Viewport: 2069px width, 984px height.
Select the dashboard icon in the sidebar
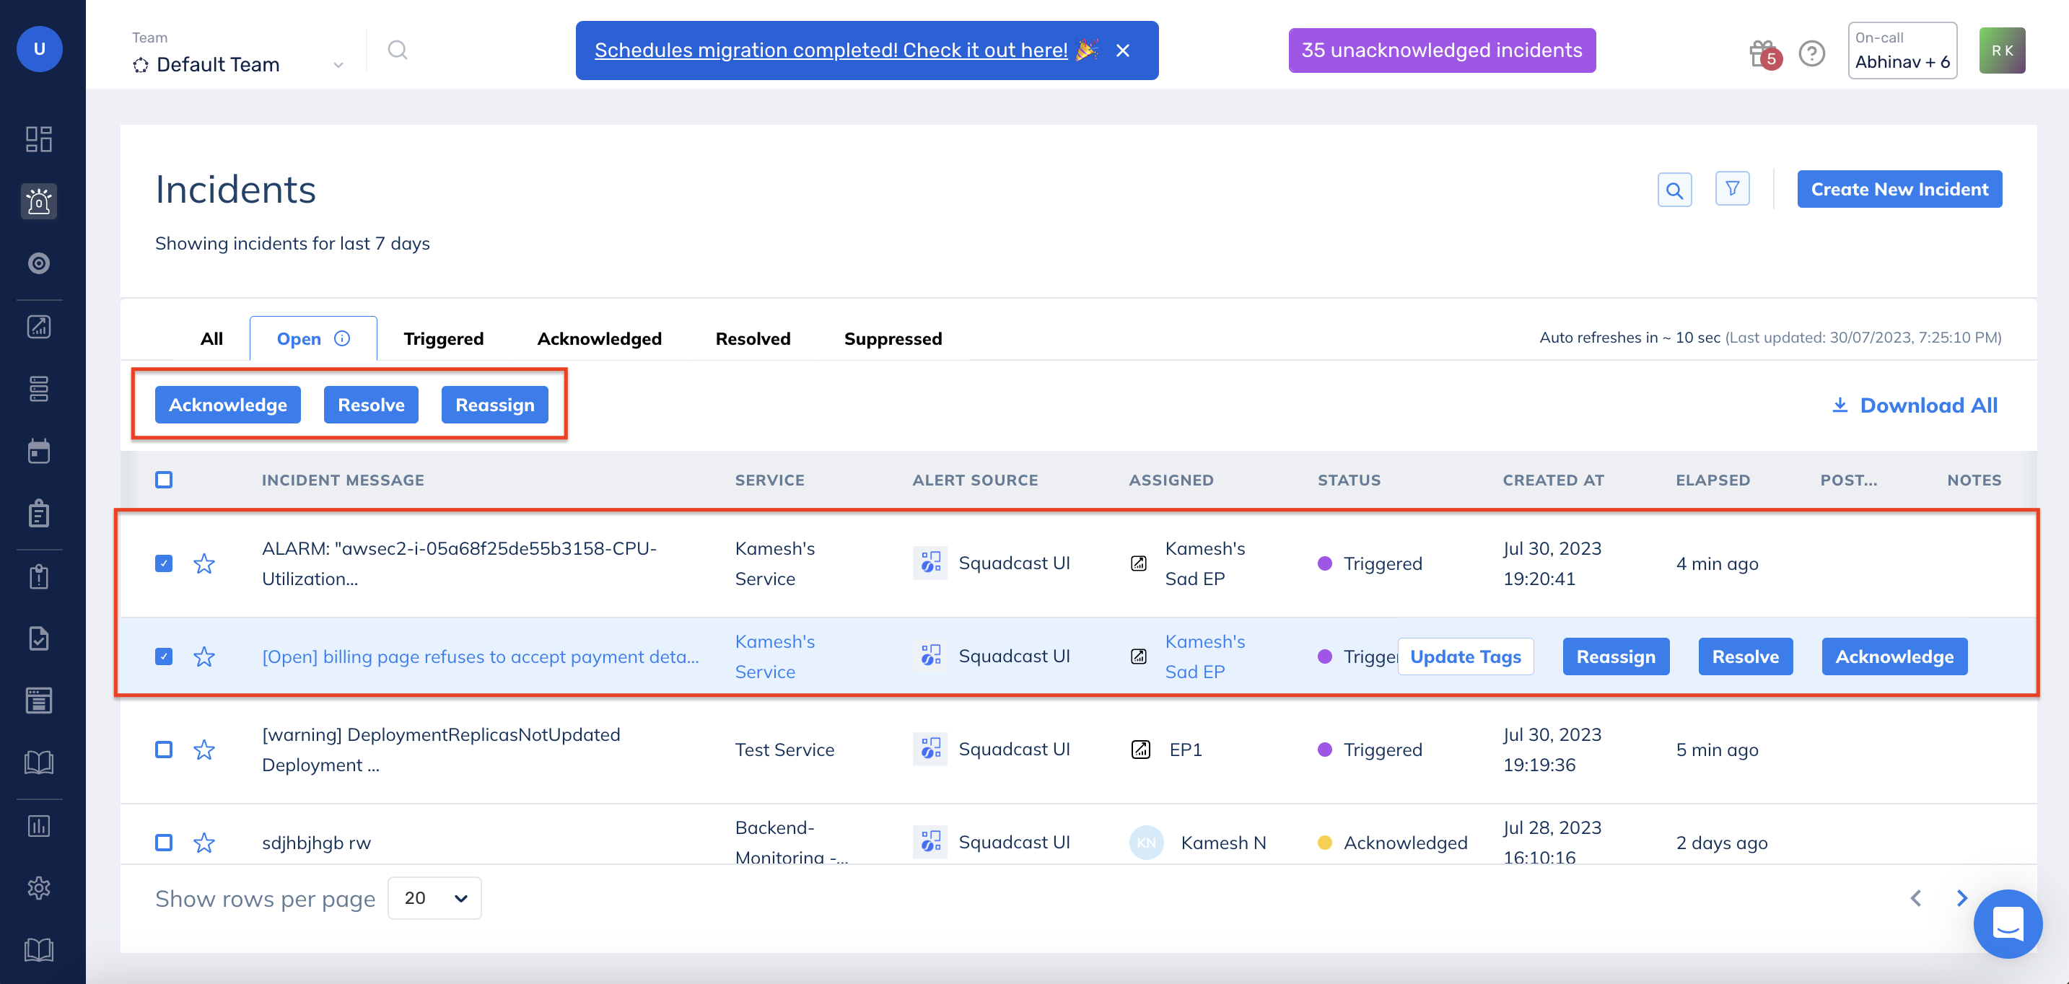pos(38,139)
